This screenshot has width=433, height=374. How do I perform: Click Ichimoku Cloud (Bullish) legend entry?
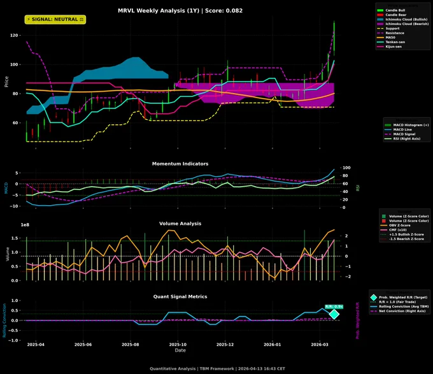point(402,19)
